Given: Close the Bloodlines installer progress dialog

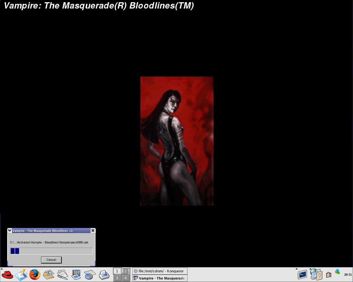Looking at the screenshot, I should click(x=93, y=231).
